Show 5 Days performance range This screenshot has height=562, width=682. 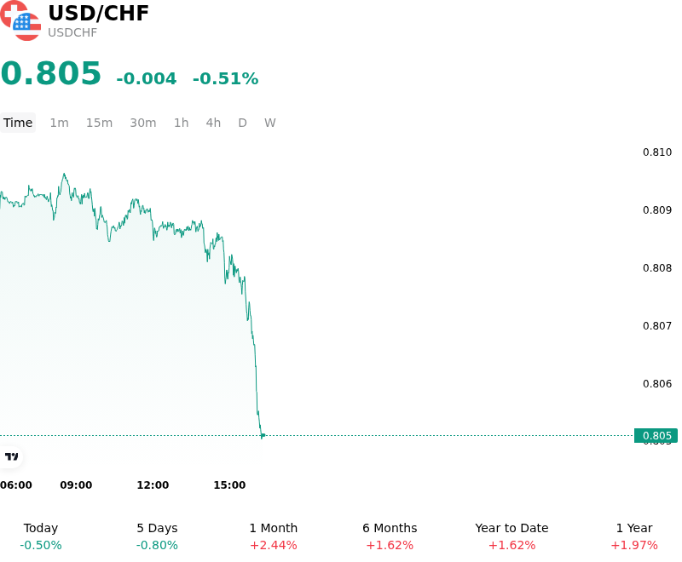157,536
